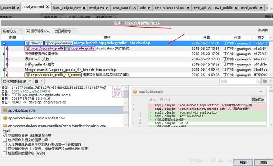
Task: Enable 用变基代替合并 checkbox
Action: point(5,149)
